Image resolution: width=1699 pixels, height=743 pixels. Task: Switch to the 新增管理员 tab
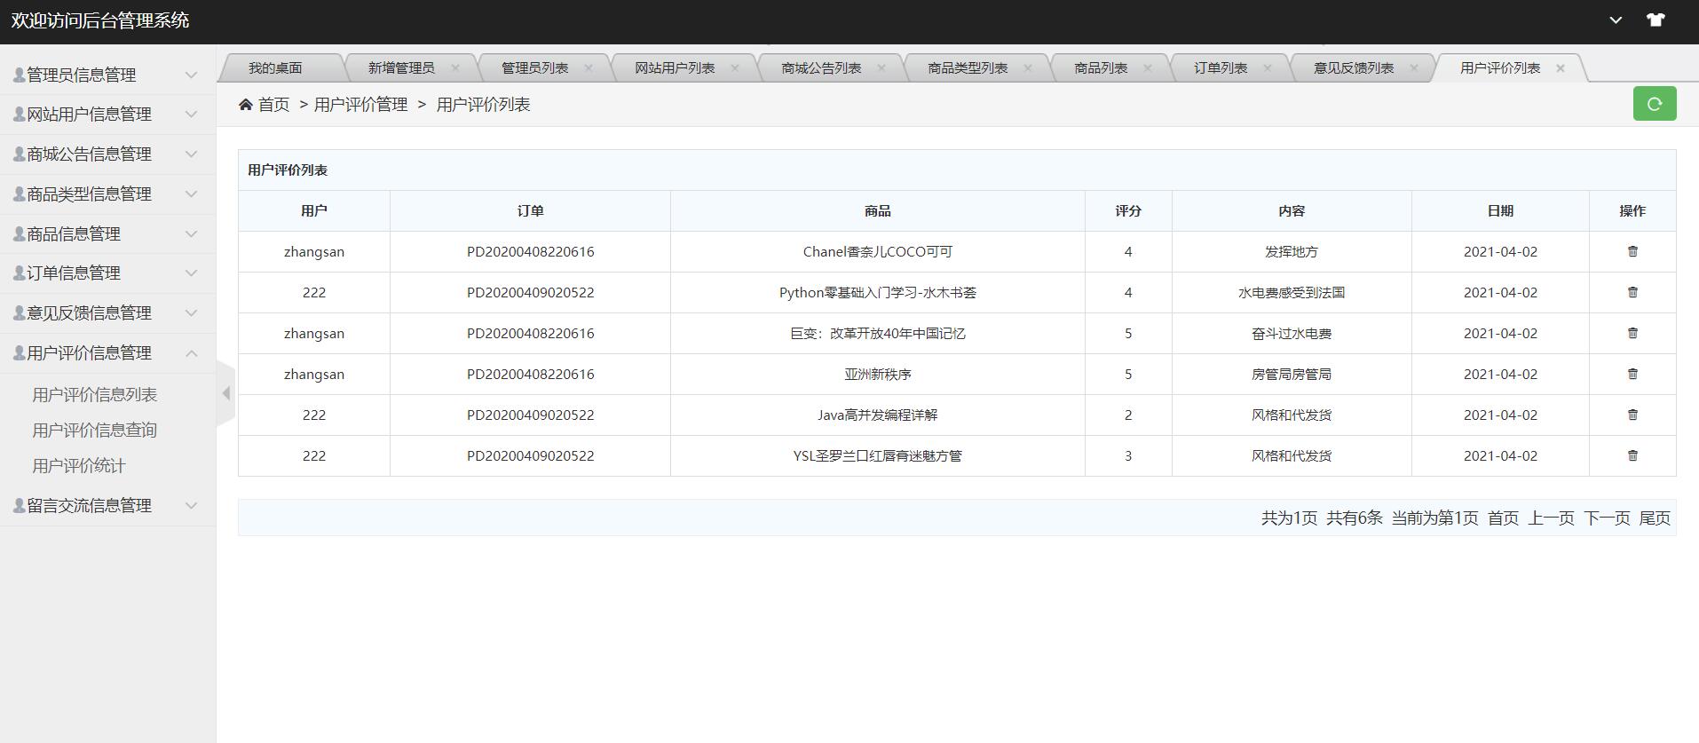click(401, 67)
